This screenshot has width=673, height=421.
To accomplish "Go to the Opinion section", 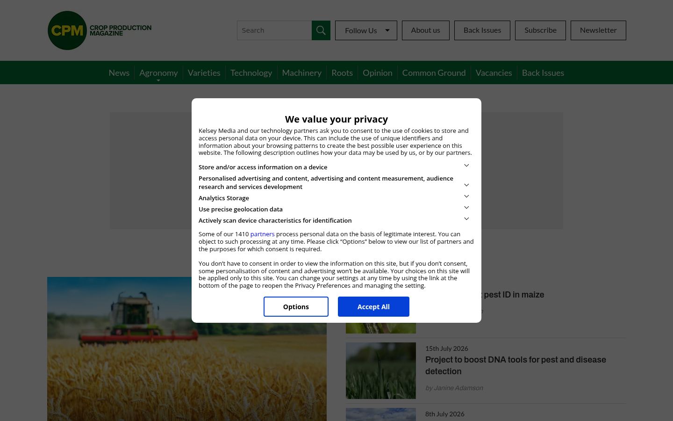I will click(x=378, y=73).
